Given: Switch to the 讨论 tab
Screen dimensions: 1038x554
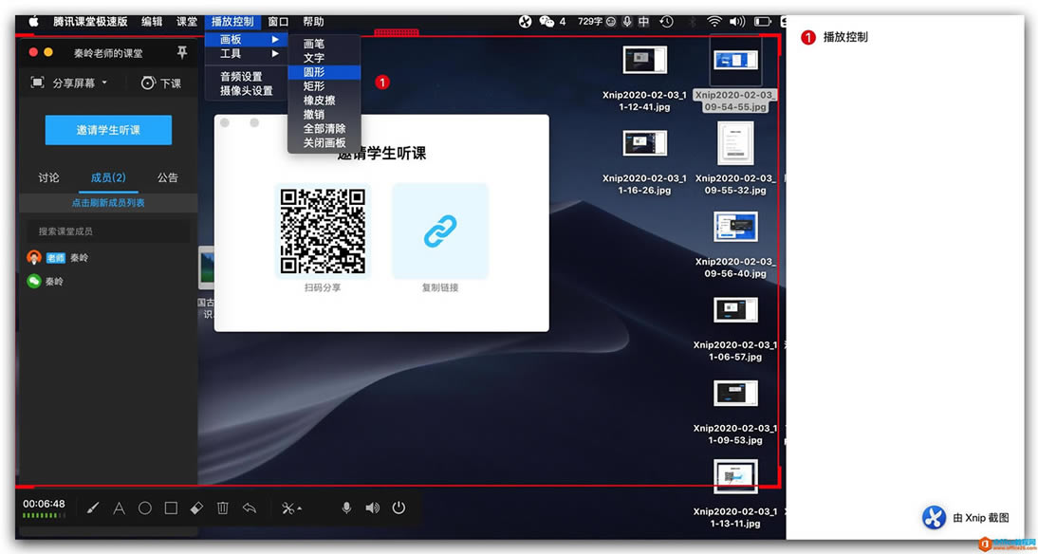Looking at the screenshot, I should pos(48,177).
